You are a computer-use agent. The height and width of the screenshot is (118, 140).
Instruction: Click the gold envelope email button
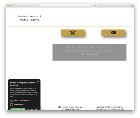tap(113, 33)
